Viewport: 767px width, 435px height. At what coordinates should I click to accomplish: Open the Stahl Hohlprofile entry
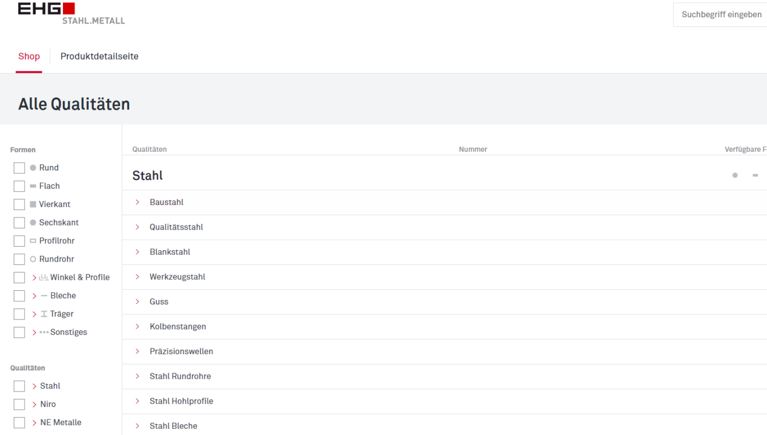tap(181, 401)
